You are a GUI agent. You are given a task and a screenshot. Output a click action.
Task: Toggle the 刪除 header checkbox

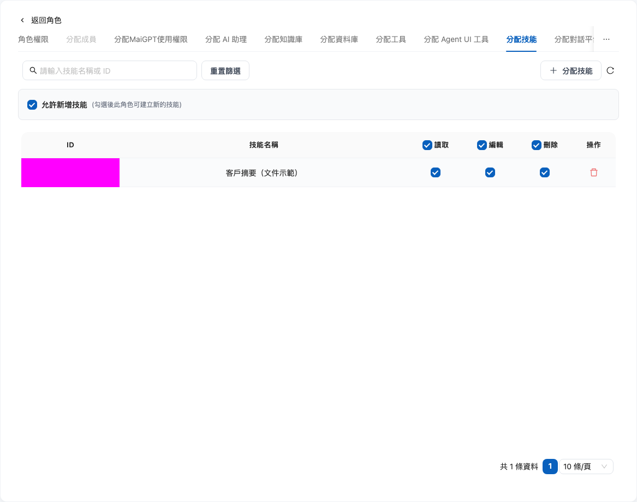pyautogui.click(x=536, y=145)
